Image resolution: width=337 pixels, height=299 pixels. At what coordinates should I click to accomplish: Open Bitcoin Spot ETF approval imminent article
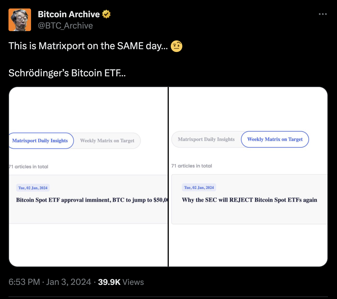(92, 200)
